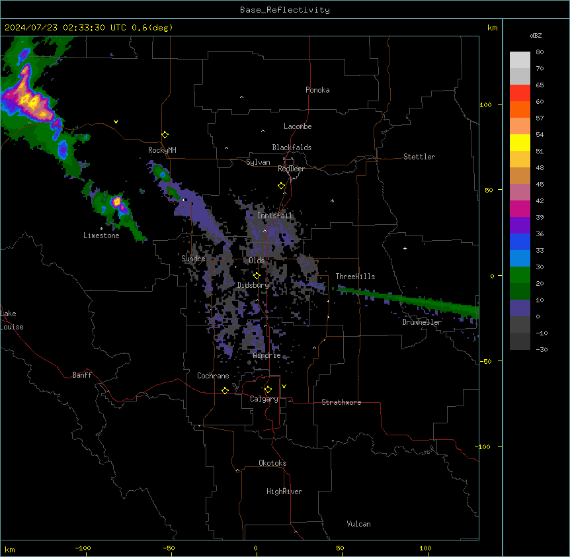Click the ThreeHills label
570x557 pixels.
(355, 277)
